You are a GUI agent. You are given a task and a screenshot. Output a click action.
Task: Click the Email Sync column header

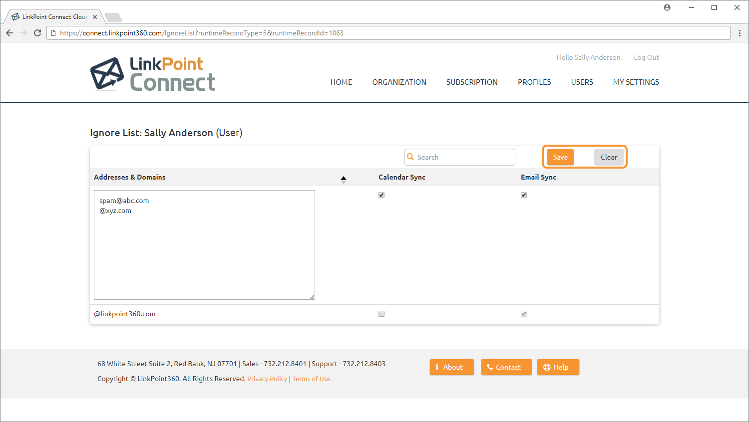[538, 177]
